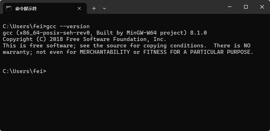
Task: Click the version number 8.1.0
Action: coord(198,33)
